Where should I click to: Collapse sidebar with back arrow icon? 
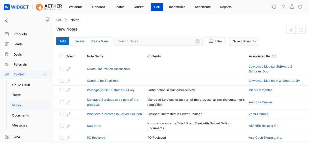tap(6, 20)
